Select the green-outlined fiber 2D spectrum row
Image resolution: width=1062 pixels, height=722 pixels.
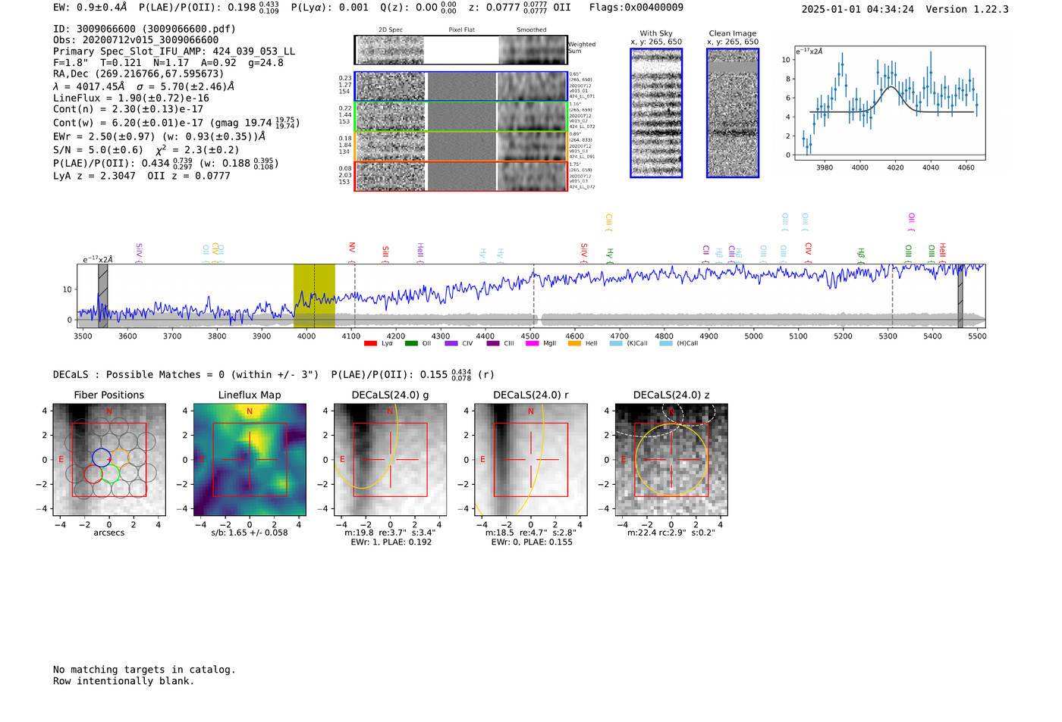pyautogui.click(x=461, y=116)
